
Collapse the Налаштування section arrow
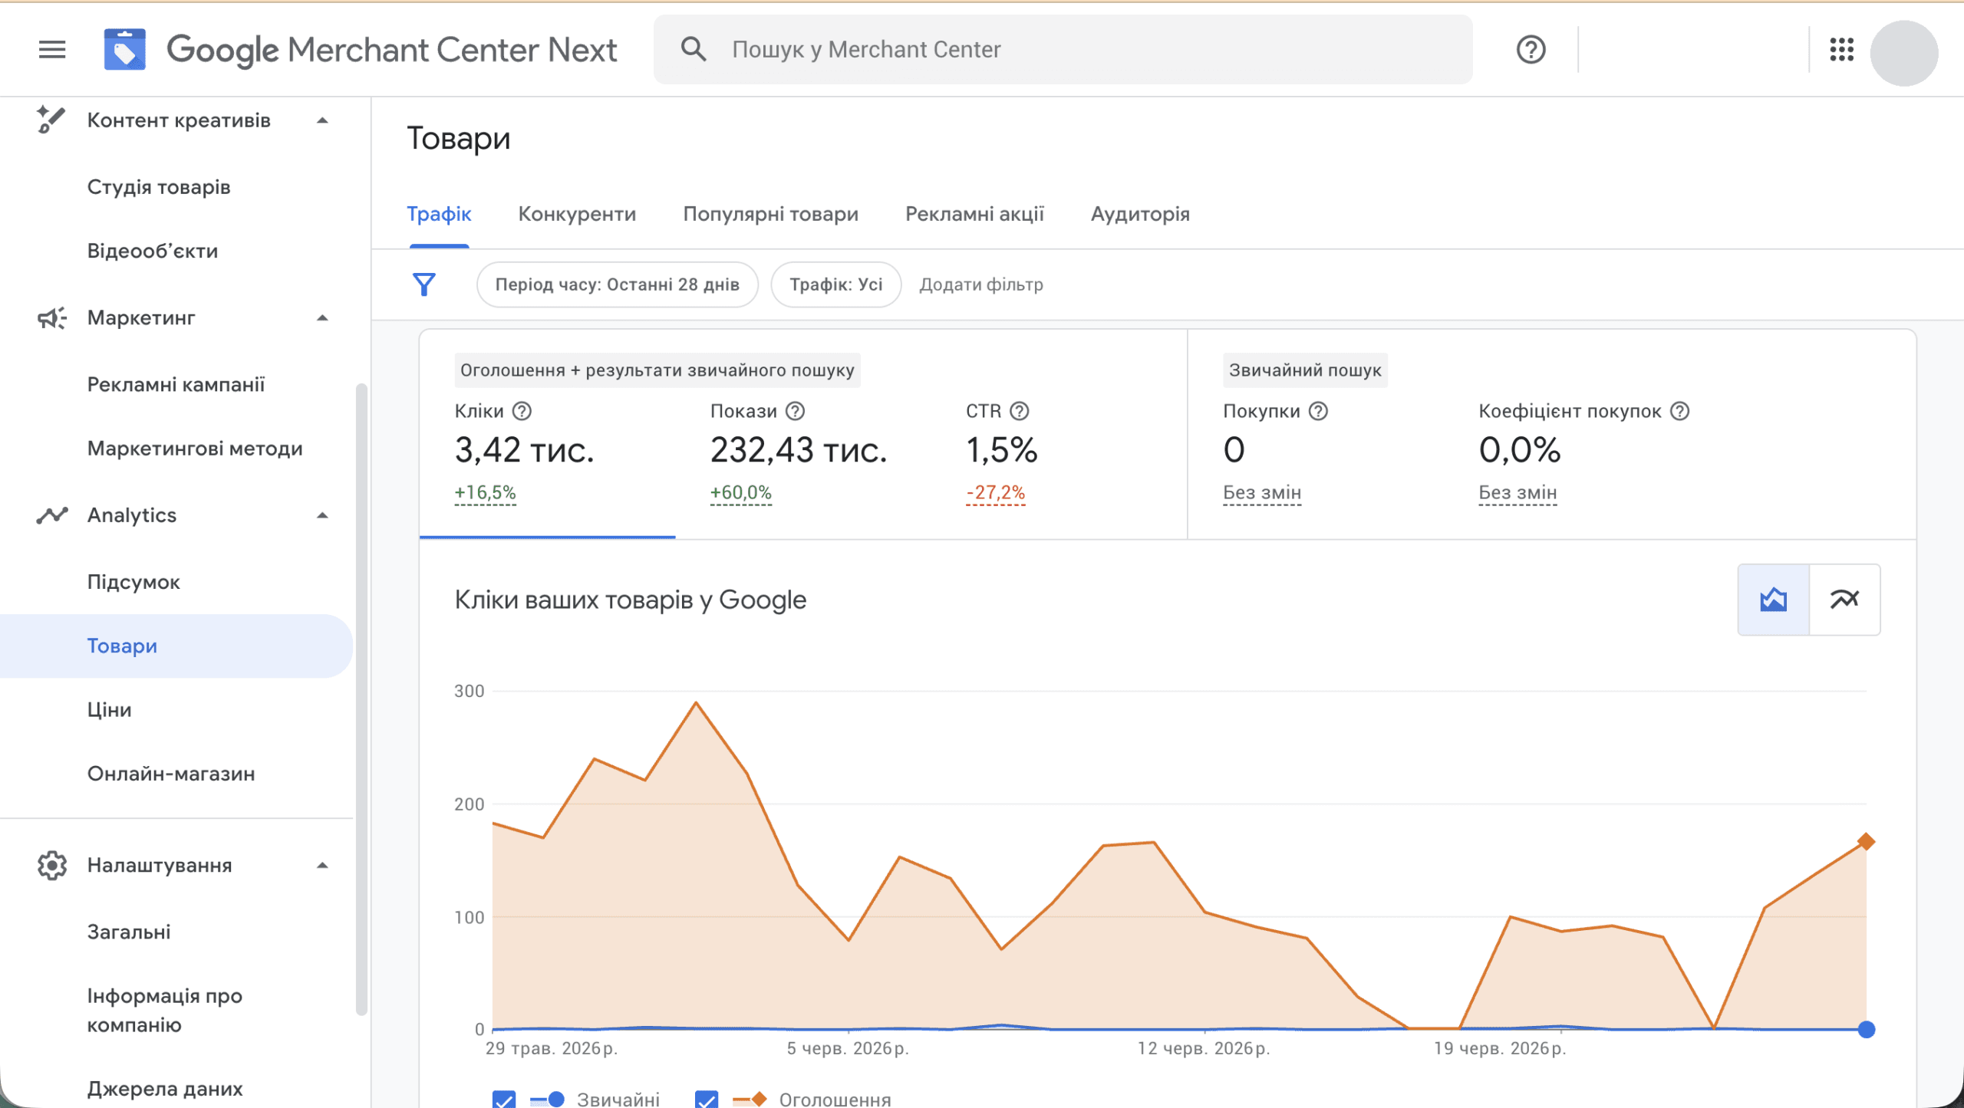[322, 865]
